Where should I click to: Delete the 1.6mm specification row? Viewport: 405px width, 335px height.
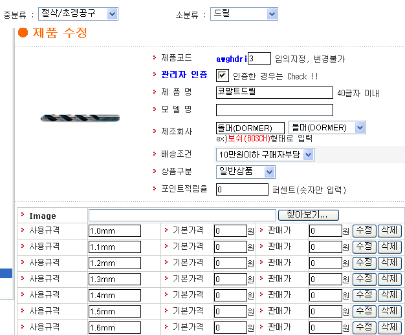pos(389,327)
